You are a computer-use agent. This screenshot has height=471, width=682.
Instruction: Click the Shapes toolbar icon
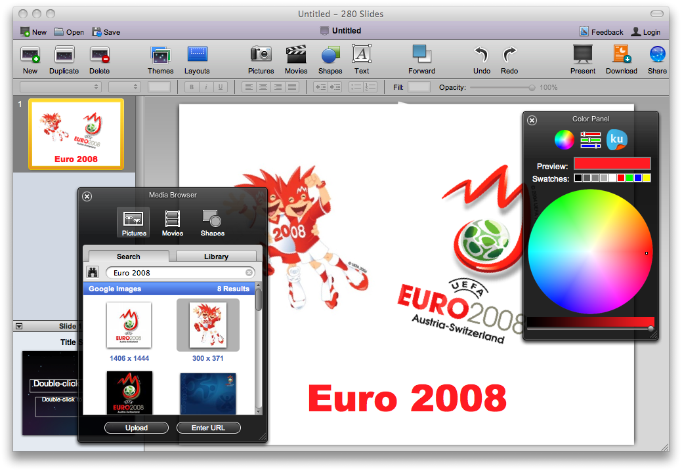click(x=330, y=54)
